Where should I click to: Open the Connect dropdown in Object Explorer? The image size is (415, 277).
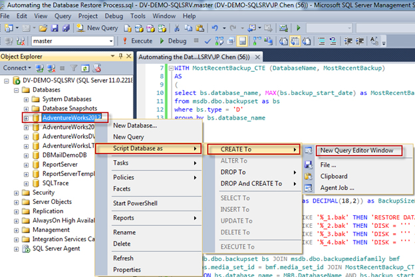(x=17, y=68)
